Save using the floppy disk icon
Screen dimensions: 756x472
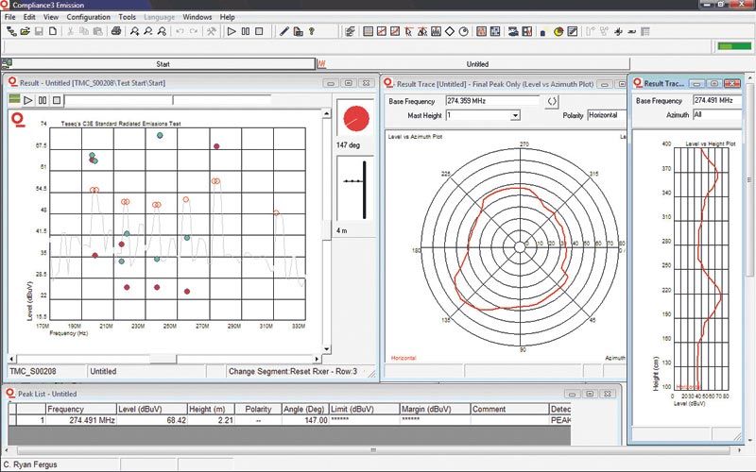pyautogui.click(x=39, y=32)
